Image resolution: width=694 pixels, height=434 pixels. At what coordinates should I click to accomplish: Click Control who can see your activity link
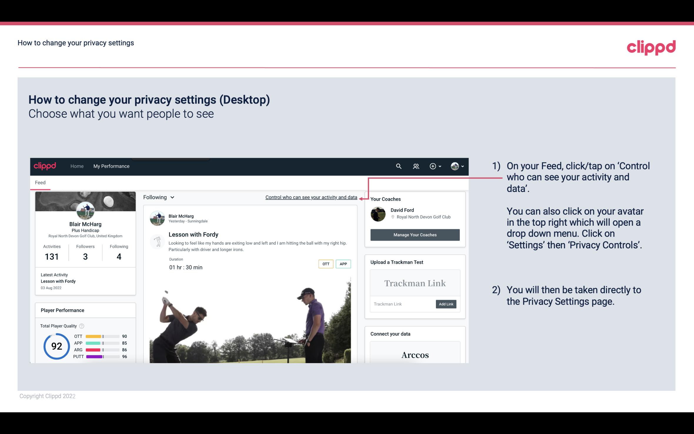click(311, 197)
